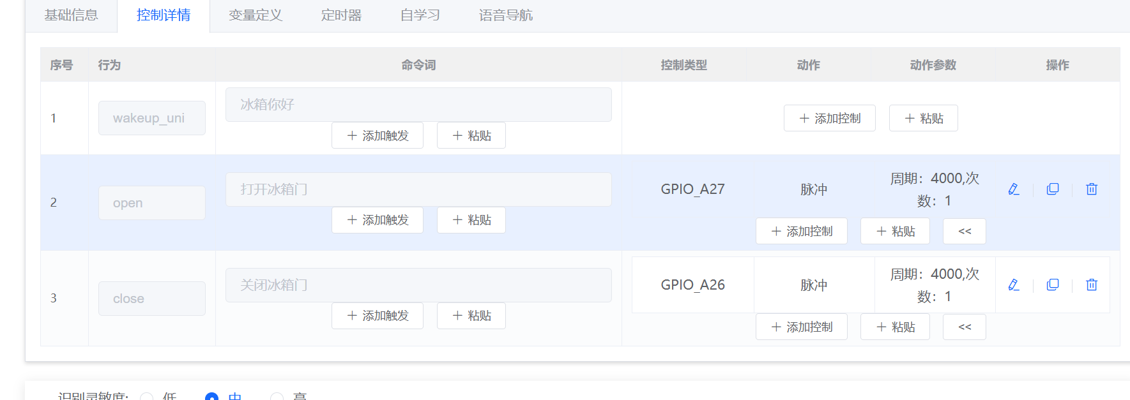Click 添加触发 under 打开冰箱门
This screenshot has width=1130, height=400.
tap(377, 220)
